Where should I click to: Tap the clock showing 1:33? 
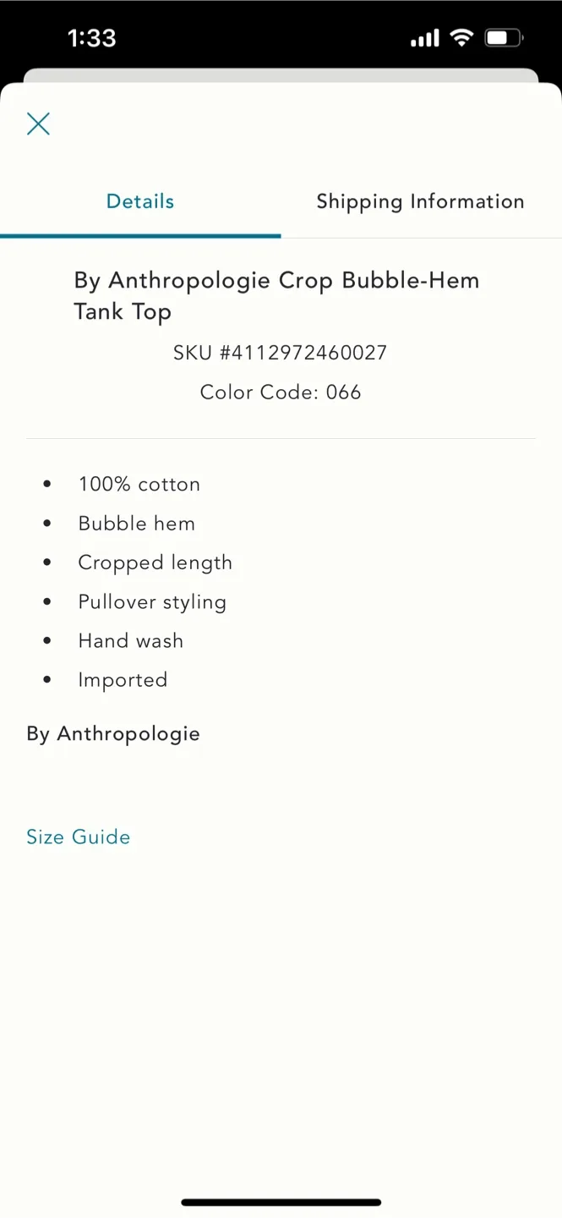pos(91,37)
